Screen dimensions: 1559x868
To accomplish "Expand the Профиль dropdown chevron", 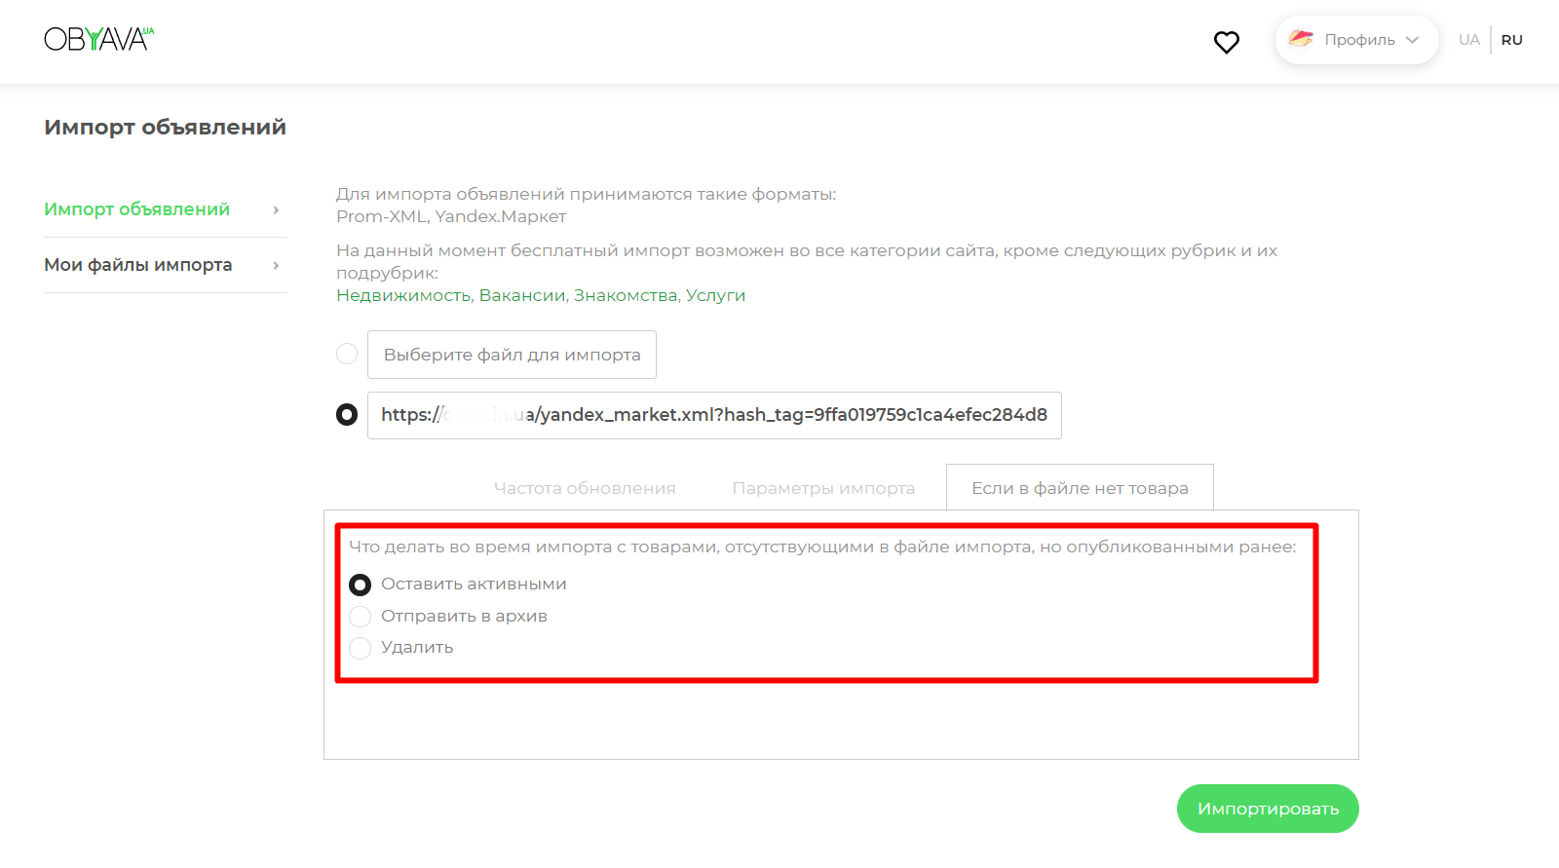I will [1412, 40].
